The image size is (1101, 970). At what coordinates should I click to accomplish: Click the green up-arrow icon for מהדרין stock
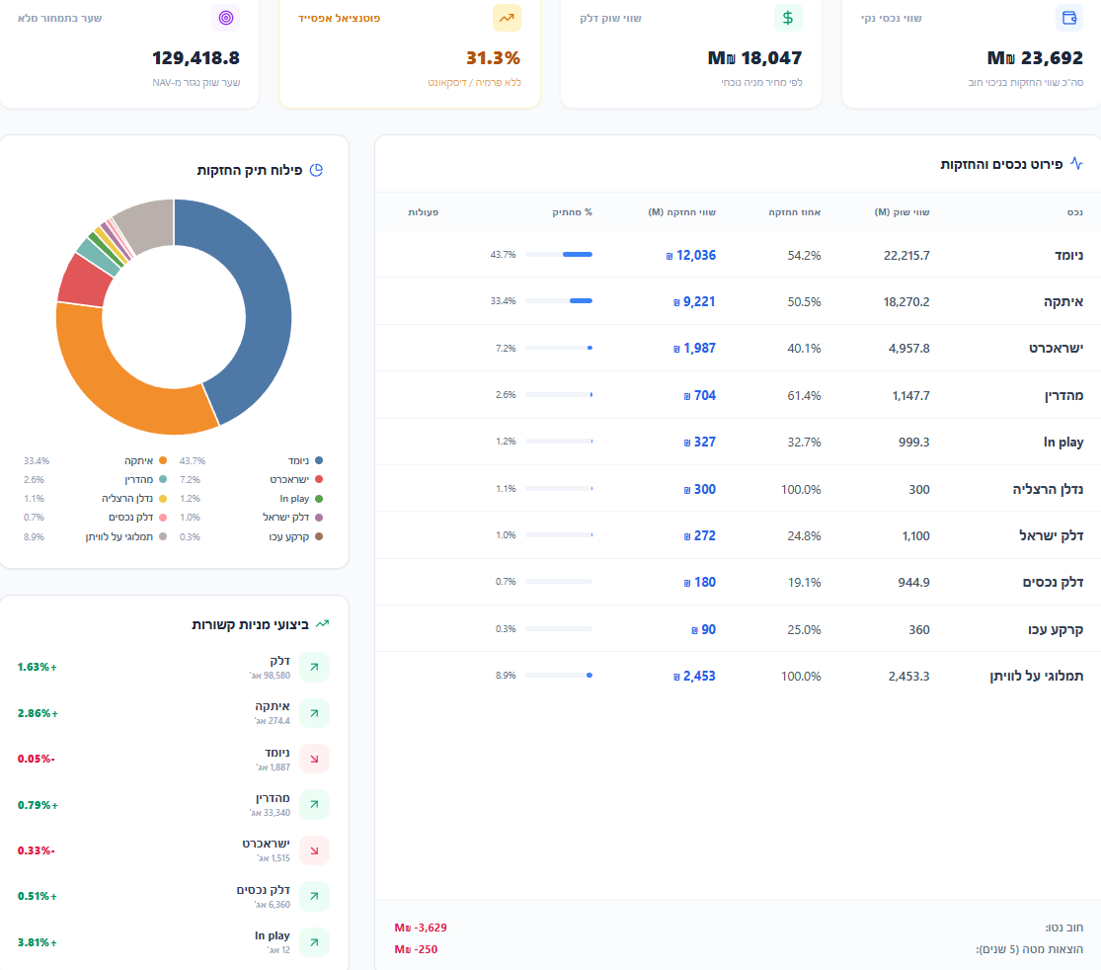(315, 804)
